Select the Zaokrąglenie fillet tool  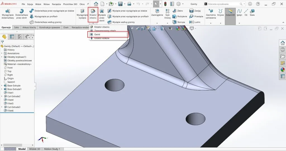pyautogui.click(x=157, y=13)
